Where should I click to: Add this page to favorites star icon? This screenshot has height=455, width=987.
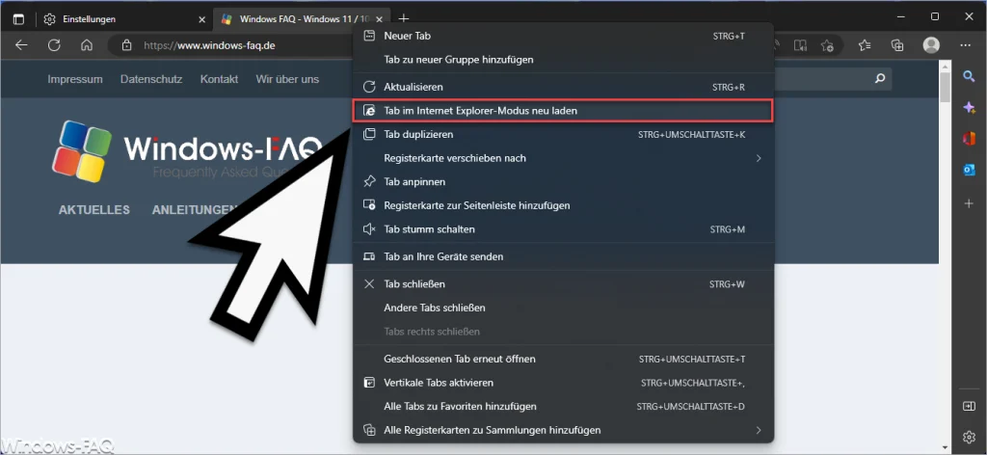click(x=827, y=45)
